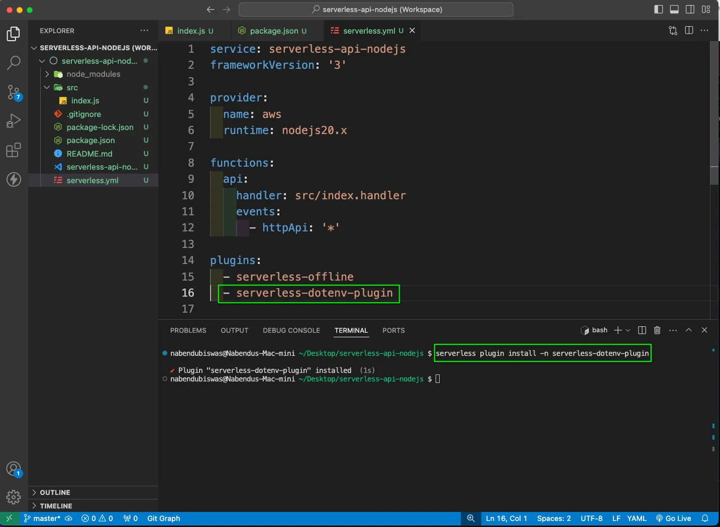This screenshot has height=527, width=720.
Task: Switch to the Problems tab
Action: [x=188, y=330]
